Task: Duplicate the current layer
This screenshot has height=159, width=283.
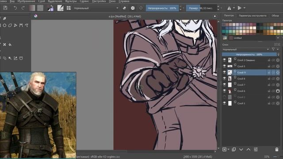Action: pos(234,149)
